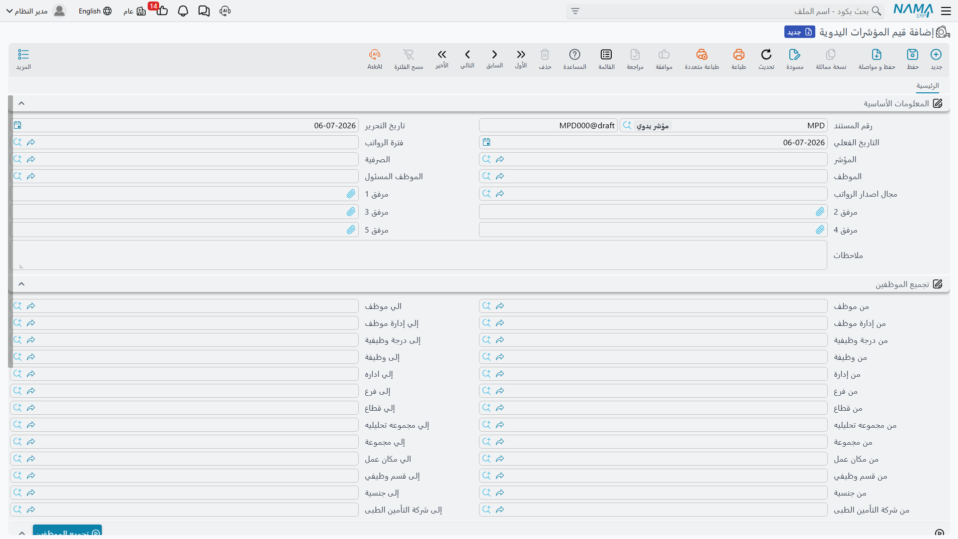Image resolution: width=958 pixels, height=539 pixels.
Task: Click the من فرع input field
Action: point(653,391)
